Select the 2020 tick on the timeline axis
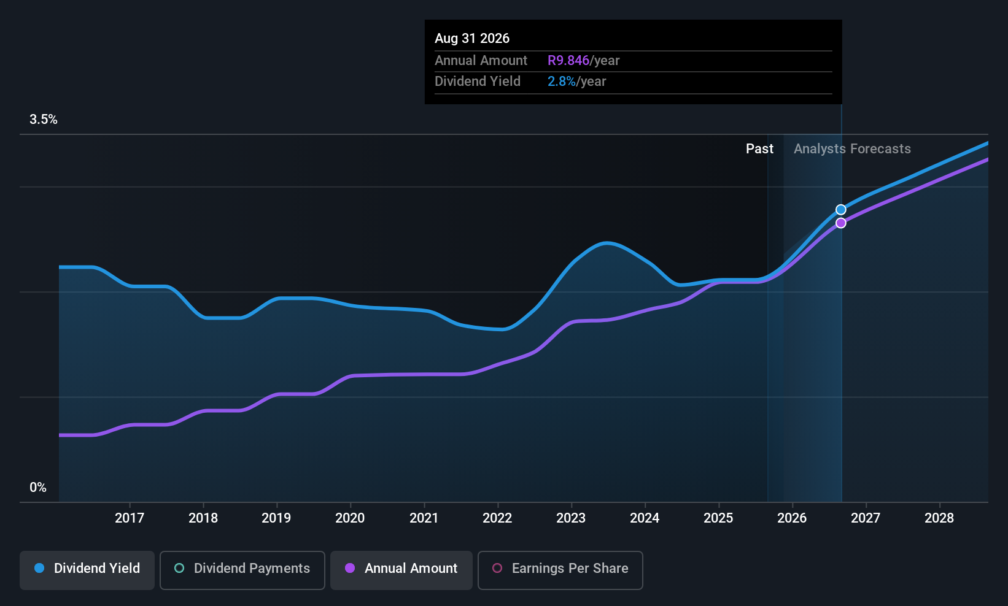This screenshot has width=1008, height=606. pos(350,518)
